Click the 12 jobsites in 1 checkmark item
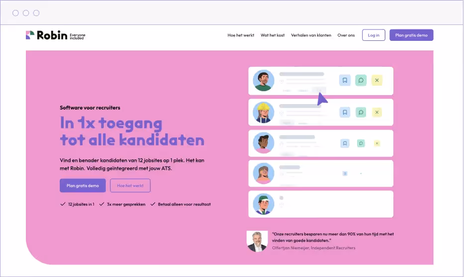Viewport: 464px width, 277px height. [78, 204]
